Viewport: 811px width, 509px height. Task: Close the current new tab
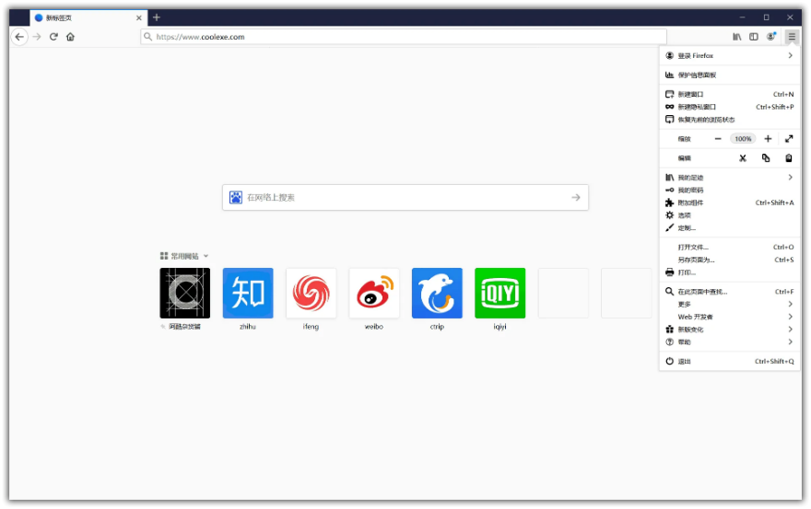tap(138, 17)
